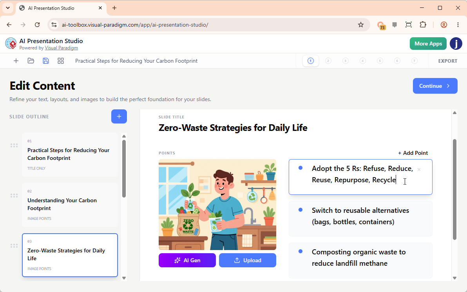The image size is (467, 292).
Task: Click the content panel scrollbar down arrow
Action: 454,278
